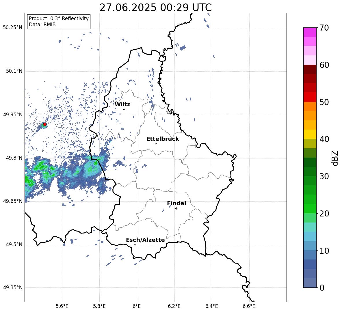Click the 49.65°N latitude label
Image resolution: width=342 pixels, height=312 pixels.
point(13,201)
